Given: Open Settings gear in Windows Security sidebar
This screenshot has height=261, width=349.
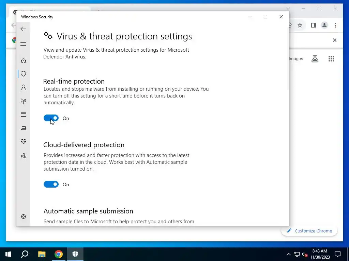Looking at the screenshot, I should 24,216.
